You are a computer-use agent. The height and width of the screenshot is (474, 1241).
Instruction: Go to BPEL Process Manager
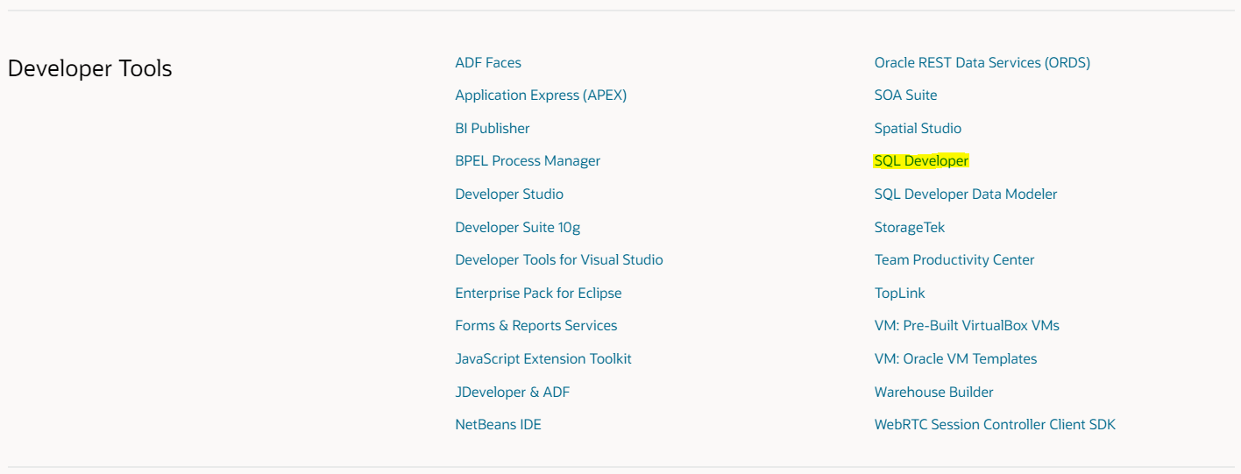[x=528, y=160]
